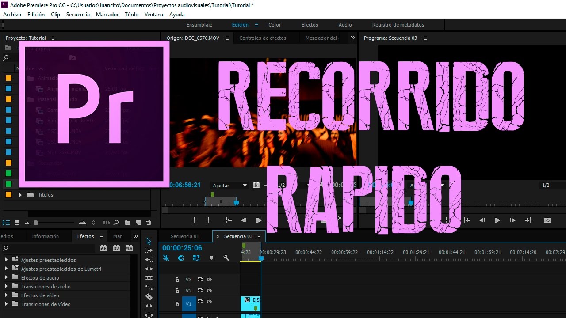Filter effects by 32-bit color icon
The width and height of the screenshot is (566, 318).
(116, 248)
